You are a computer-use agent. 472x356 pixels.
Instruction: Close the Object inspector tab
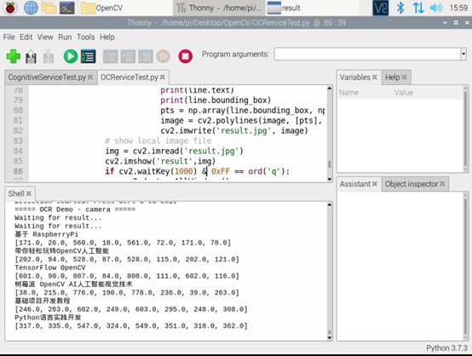[x=442, y=184]
